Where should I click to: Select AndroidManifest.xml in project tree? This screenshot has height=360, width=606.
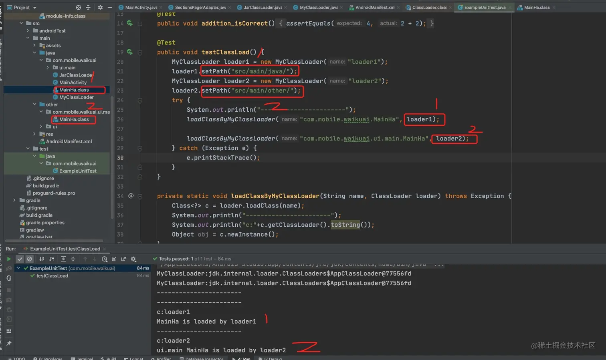click(x=66, y=141)
